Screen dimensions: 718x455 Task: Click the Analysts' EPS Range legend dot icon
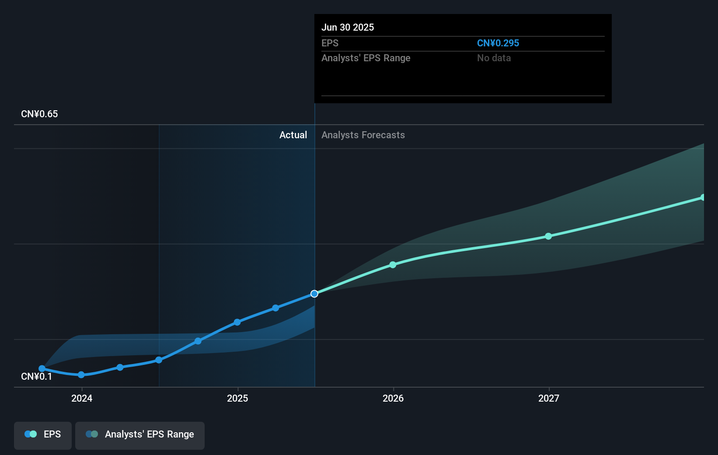[92, 434]
